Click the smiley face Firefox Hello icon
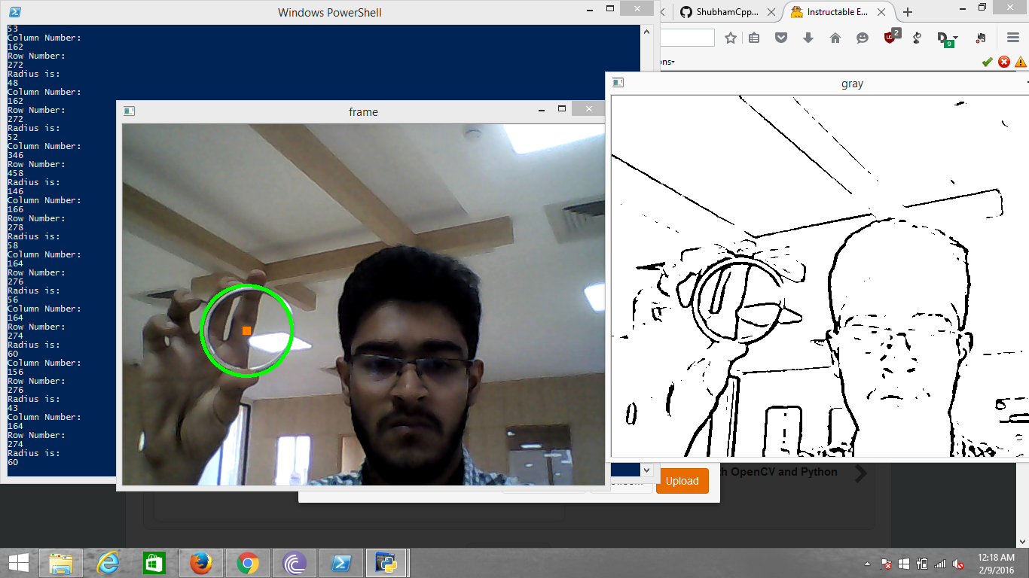This screenshot has width=1029, height=578. [862, 36]
